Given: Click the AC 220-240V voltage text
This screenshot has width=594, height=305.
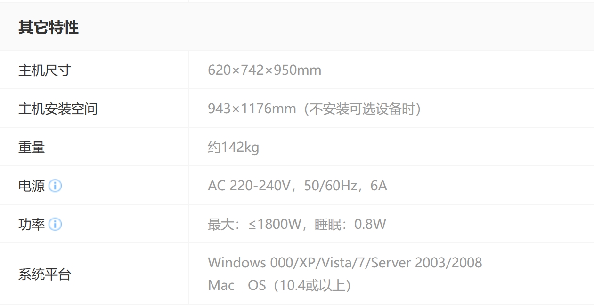Looking at the screenshot, I should (249, 186).
